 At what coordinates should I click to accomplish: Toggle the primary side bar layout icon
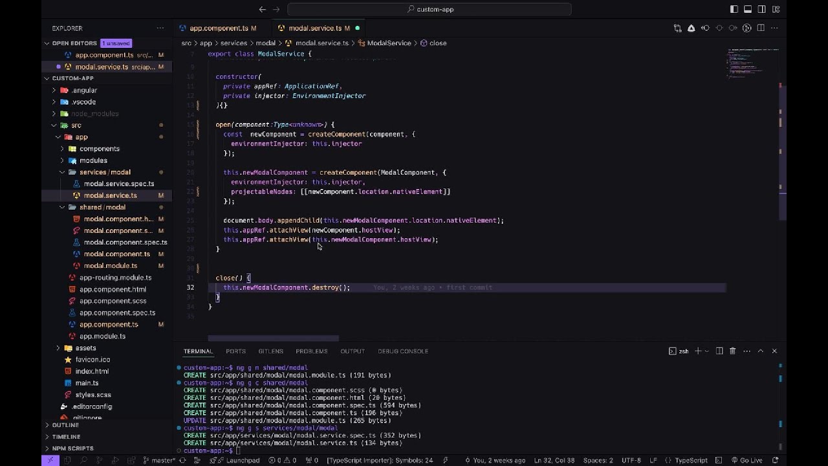(x=734, y=9)
